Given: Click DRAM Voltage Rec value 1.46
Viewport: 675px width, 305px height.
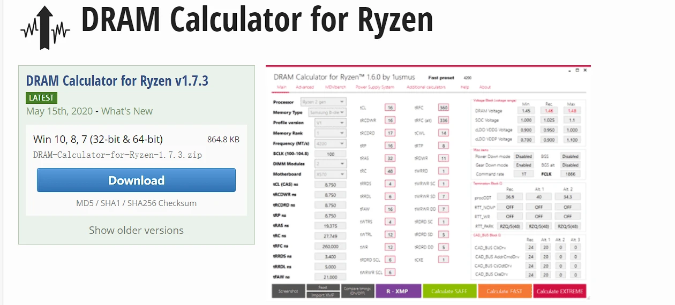Looking at the screenshot, I should [x=549, y=111].
